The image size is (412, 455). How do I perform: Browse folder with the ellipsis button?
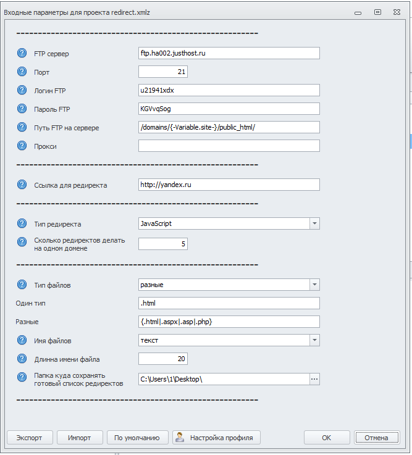(x=314, y=379)
